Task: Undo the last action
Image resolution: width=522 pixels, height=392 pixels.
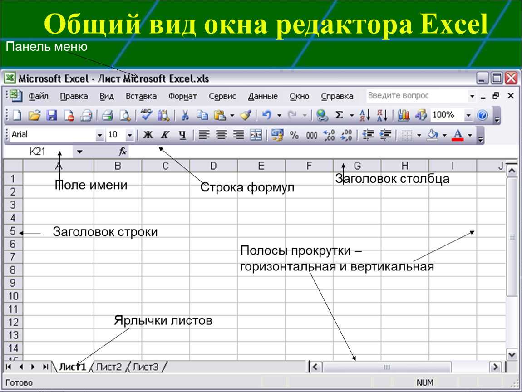Action: pyautogui.click(x=266, y=116)
